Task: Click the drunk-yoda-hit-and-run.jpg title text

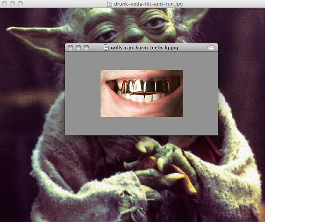Action: (x=148, y=4)
